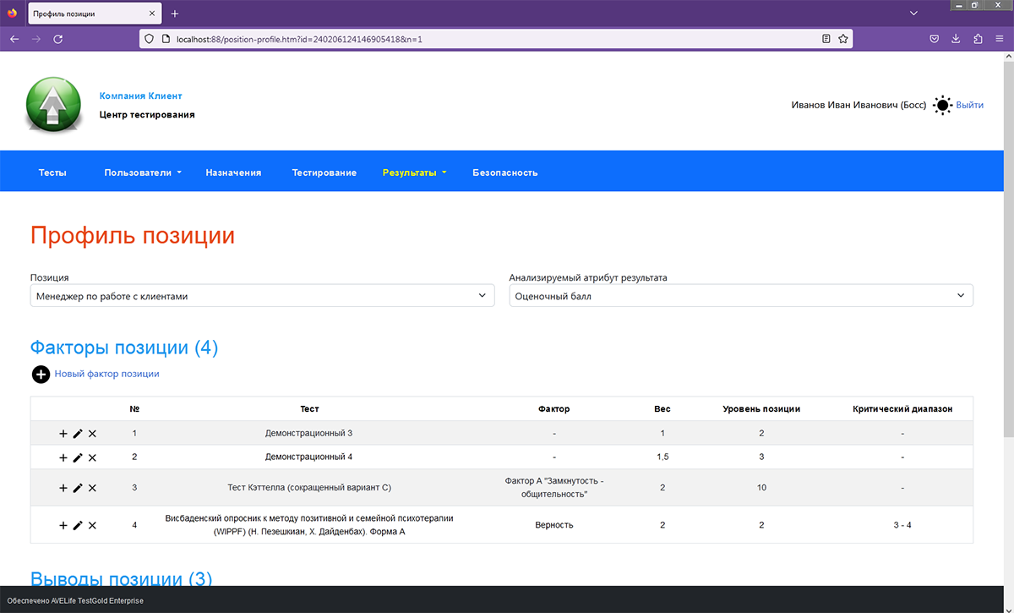Click the green arrow company logo
Viewport: 1014px width, 613px height.
point(54,105)
